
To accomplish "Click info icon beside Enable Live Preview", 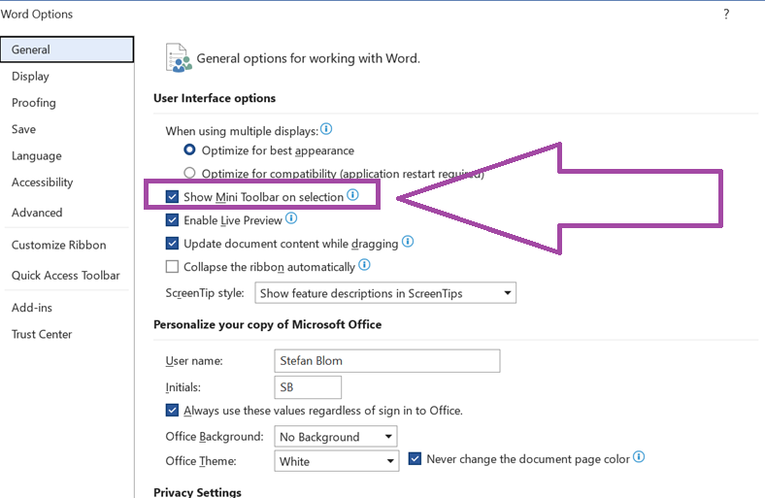I will [x=291, y=218].
